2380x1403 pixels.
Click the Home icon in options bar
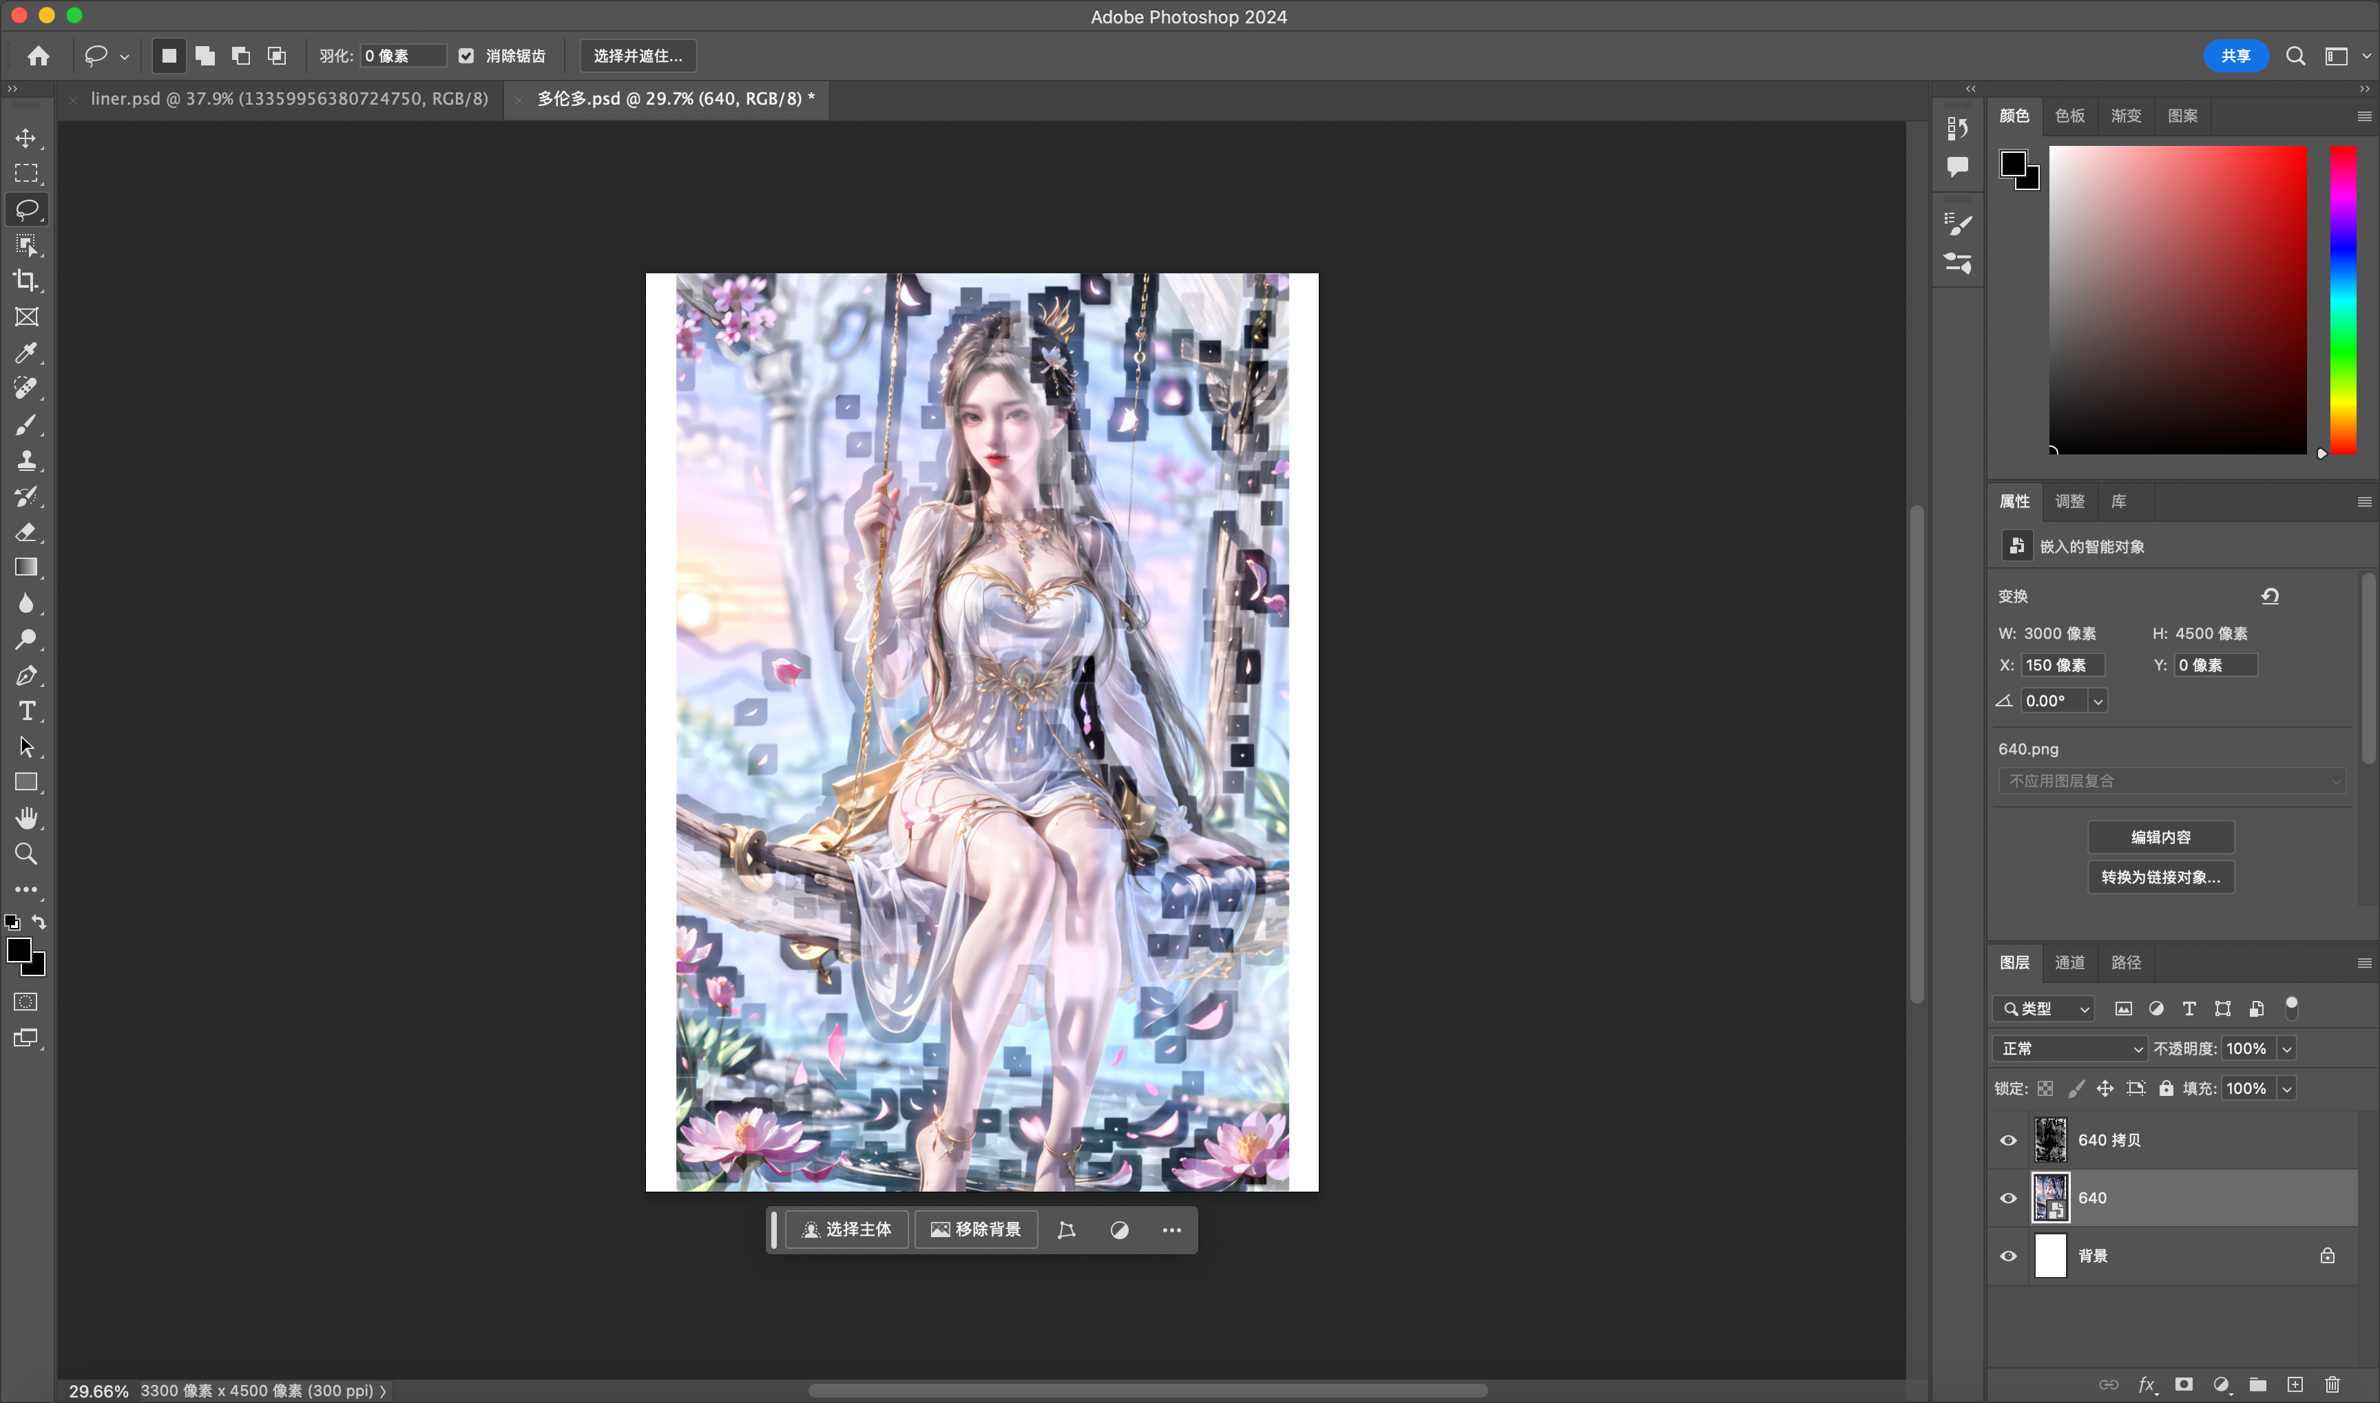(38, 56)
